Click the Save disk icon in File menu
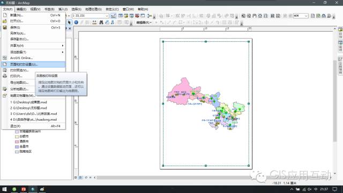The height and width of the screenshot is (193, 343). coord(5,27)
